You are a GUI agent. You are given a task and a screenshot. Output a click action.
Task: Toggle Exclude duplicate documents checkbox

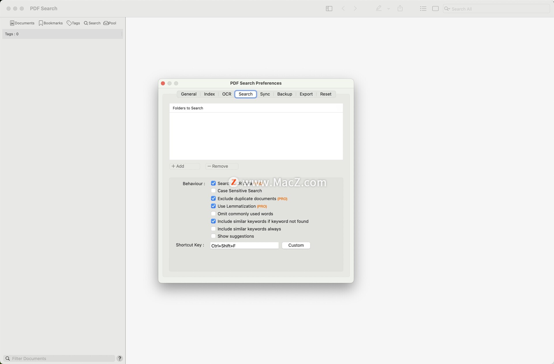pos(213,198)
